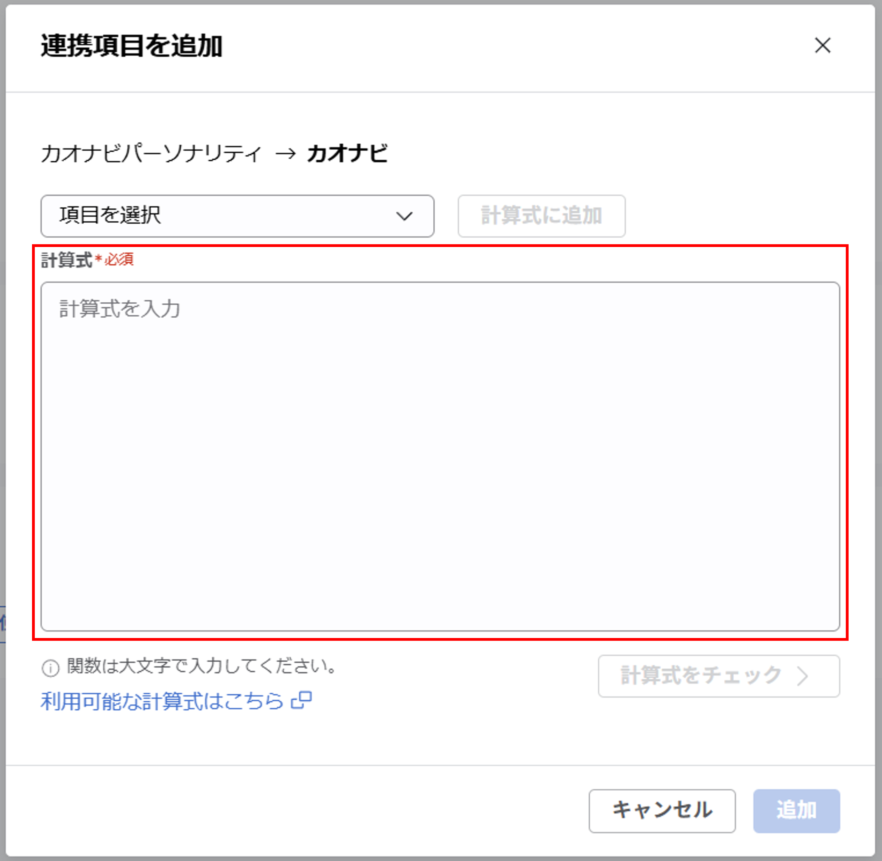This screenshot has width=882, height=861.
Task: Click the bold カオナビ destination label
Action: [x=348, y=154]
